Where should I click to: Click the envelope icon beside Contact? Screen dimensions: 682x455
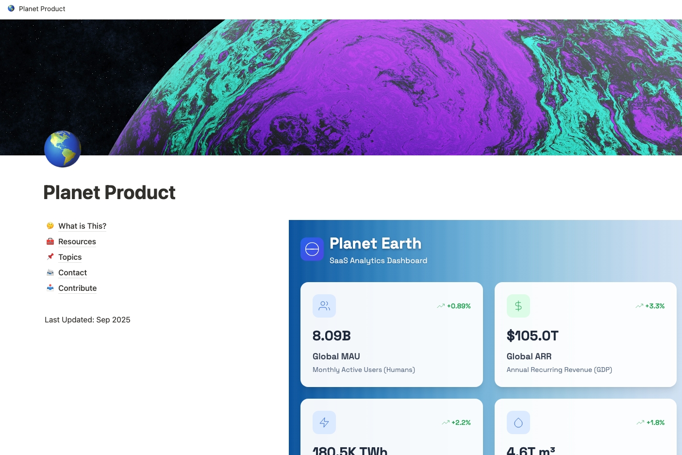coord(50,272)
